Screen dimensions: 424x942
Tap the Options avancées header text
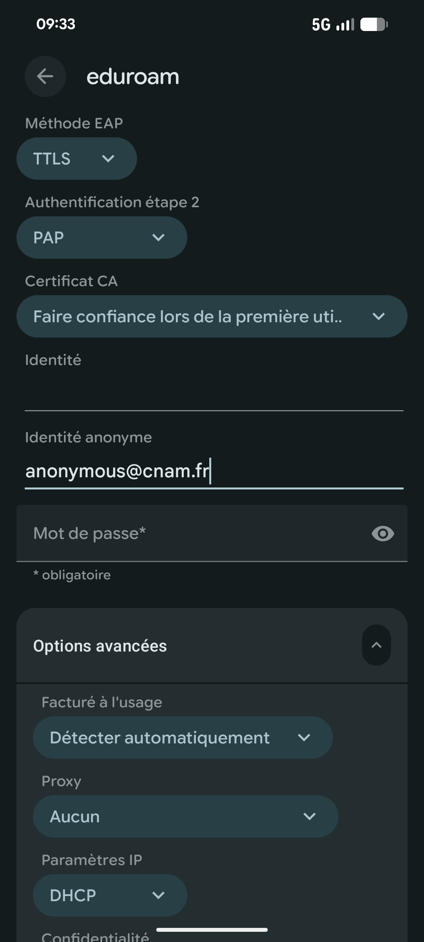point(100,646)
